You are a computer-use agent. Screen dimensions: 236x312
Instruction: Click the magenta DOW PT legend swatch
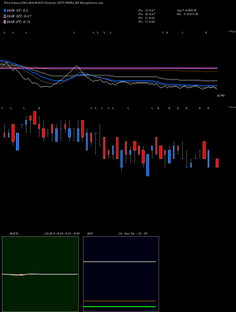(5, 22)
